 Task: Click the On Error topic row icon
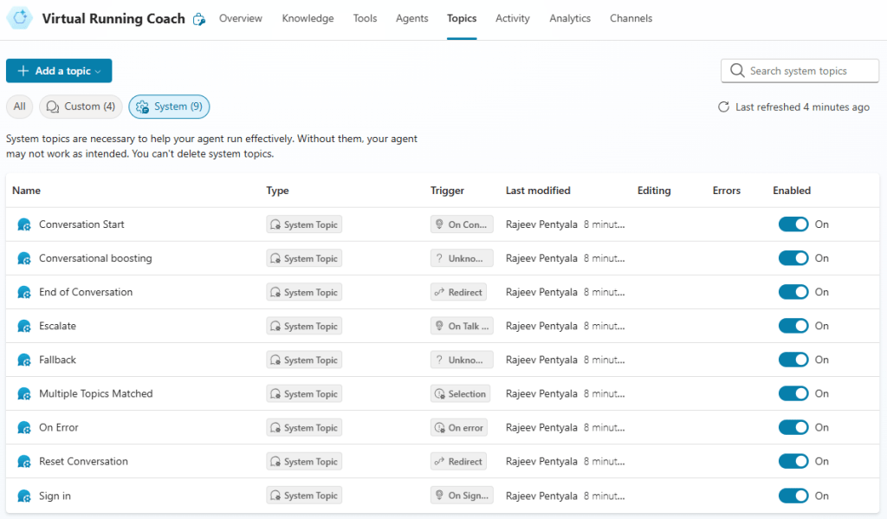[x=24, y=428]
